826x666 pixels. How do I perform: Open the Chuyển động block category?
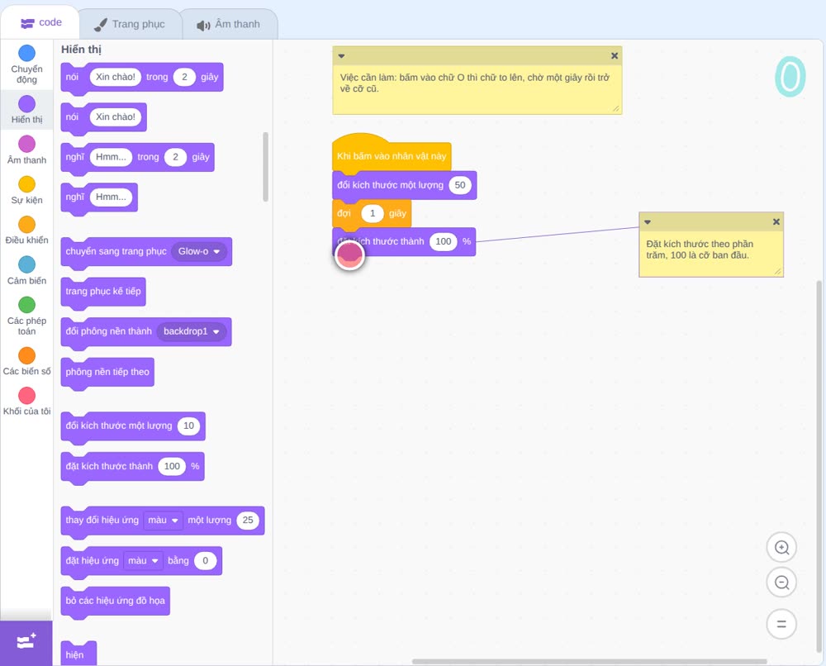(26, 64)
